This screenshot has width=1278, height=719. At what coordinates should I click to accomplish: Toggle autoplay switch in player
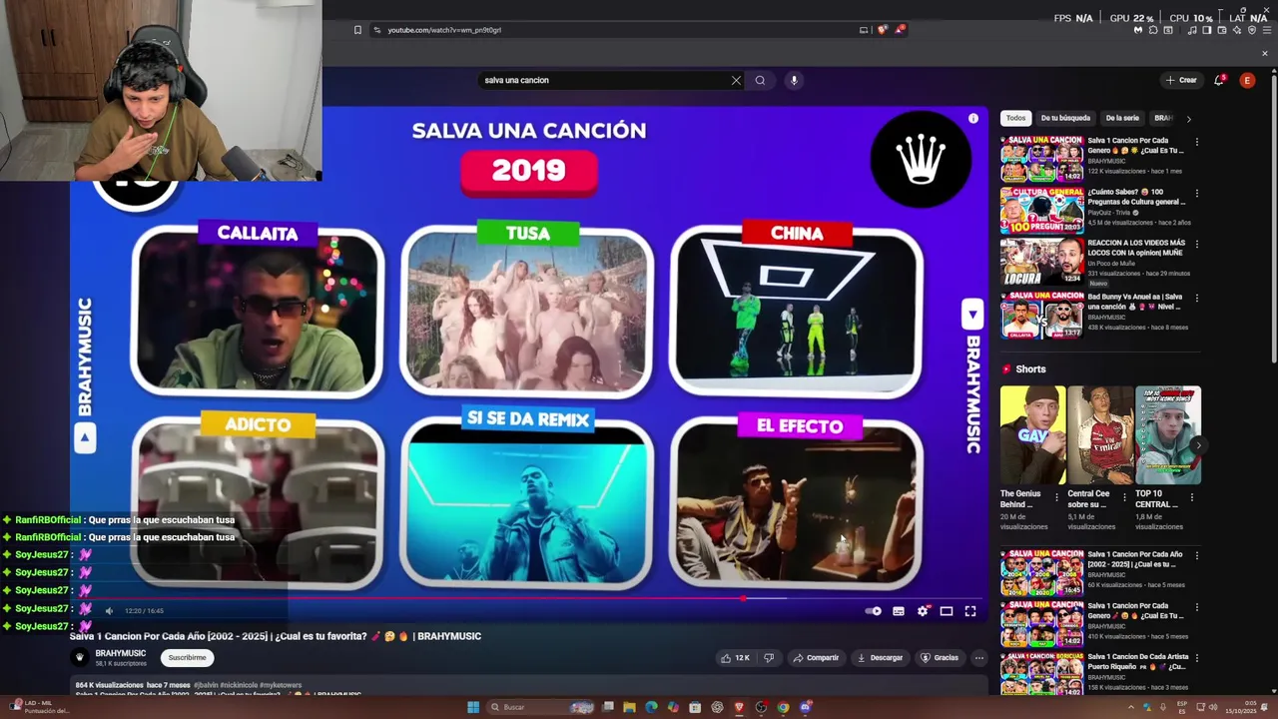point(874,611)
